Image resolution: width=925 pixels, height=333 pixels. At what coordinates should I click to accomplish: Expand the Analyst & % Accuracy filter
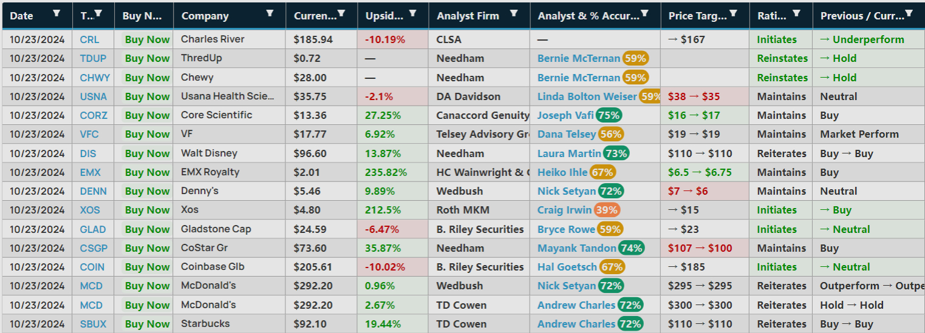click(x=645, y=13)
